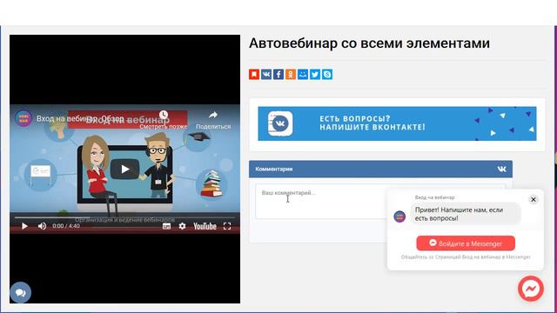Click the video progress bar

point(124,217)
